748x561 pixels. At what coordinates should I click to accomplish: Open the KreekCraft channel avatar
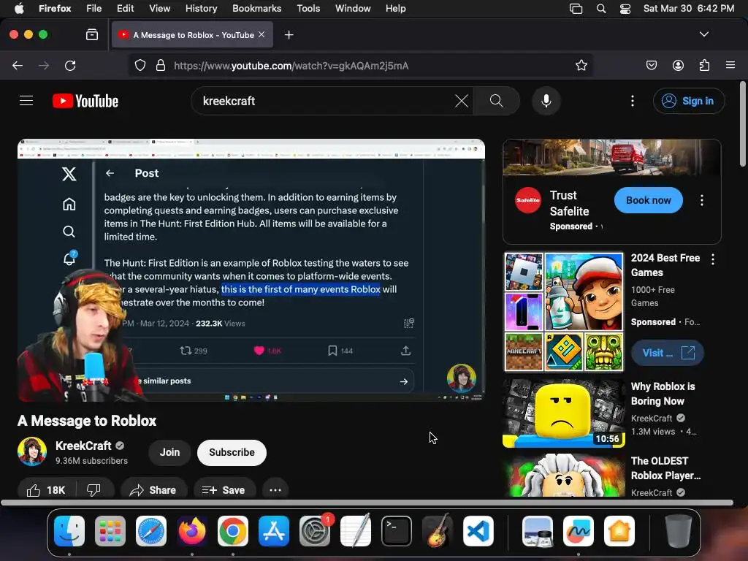coord(32,451)
